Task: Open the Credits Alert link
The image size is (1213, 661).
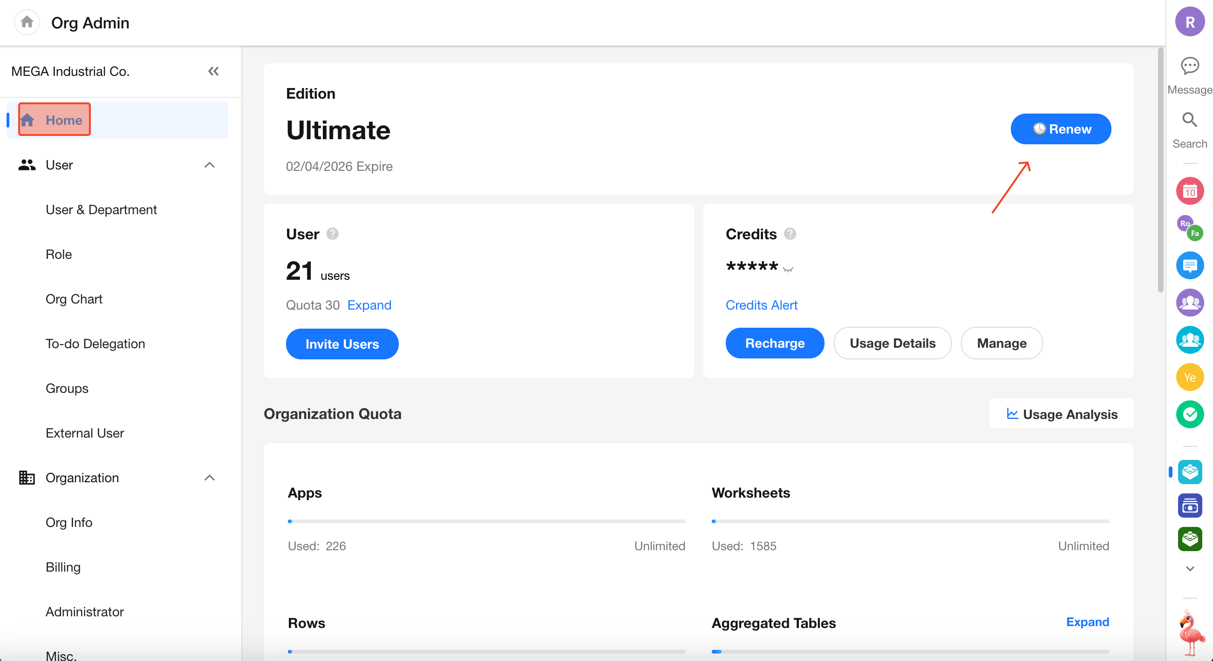Action: (761, 305)
